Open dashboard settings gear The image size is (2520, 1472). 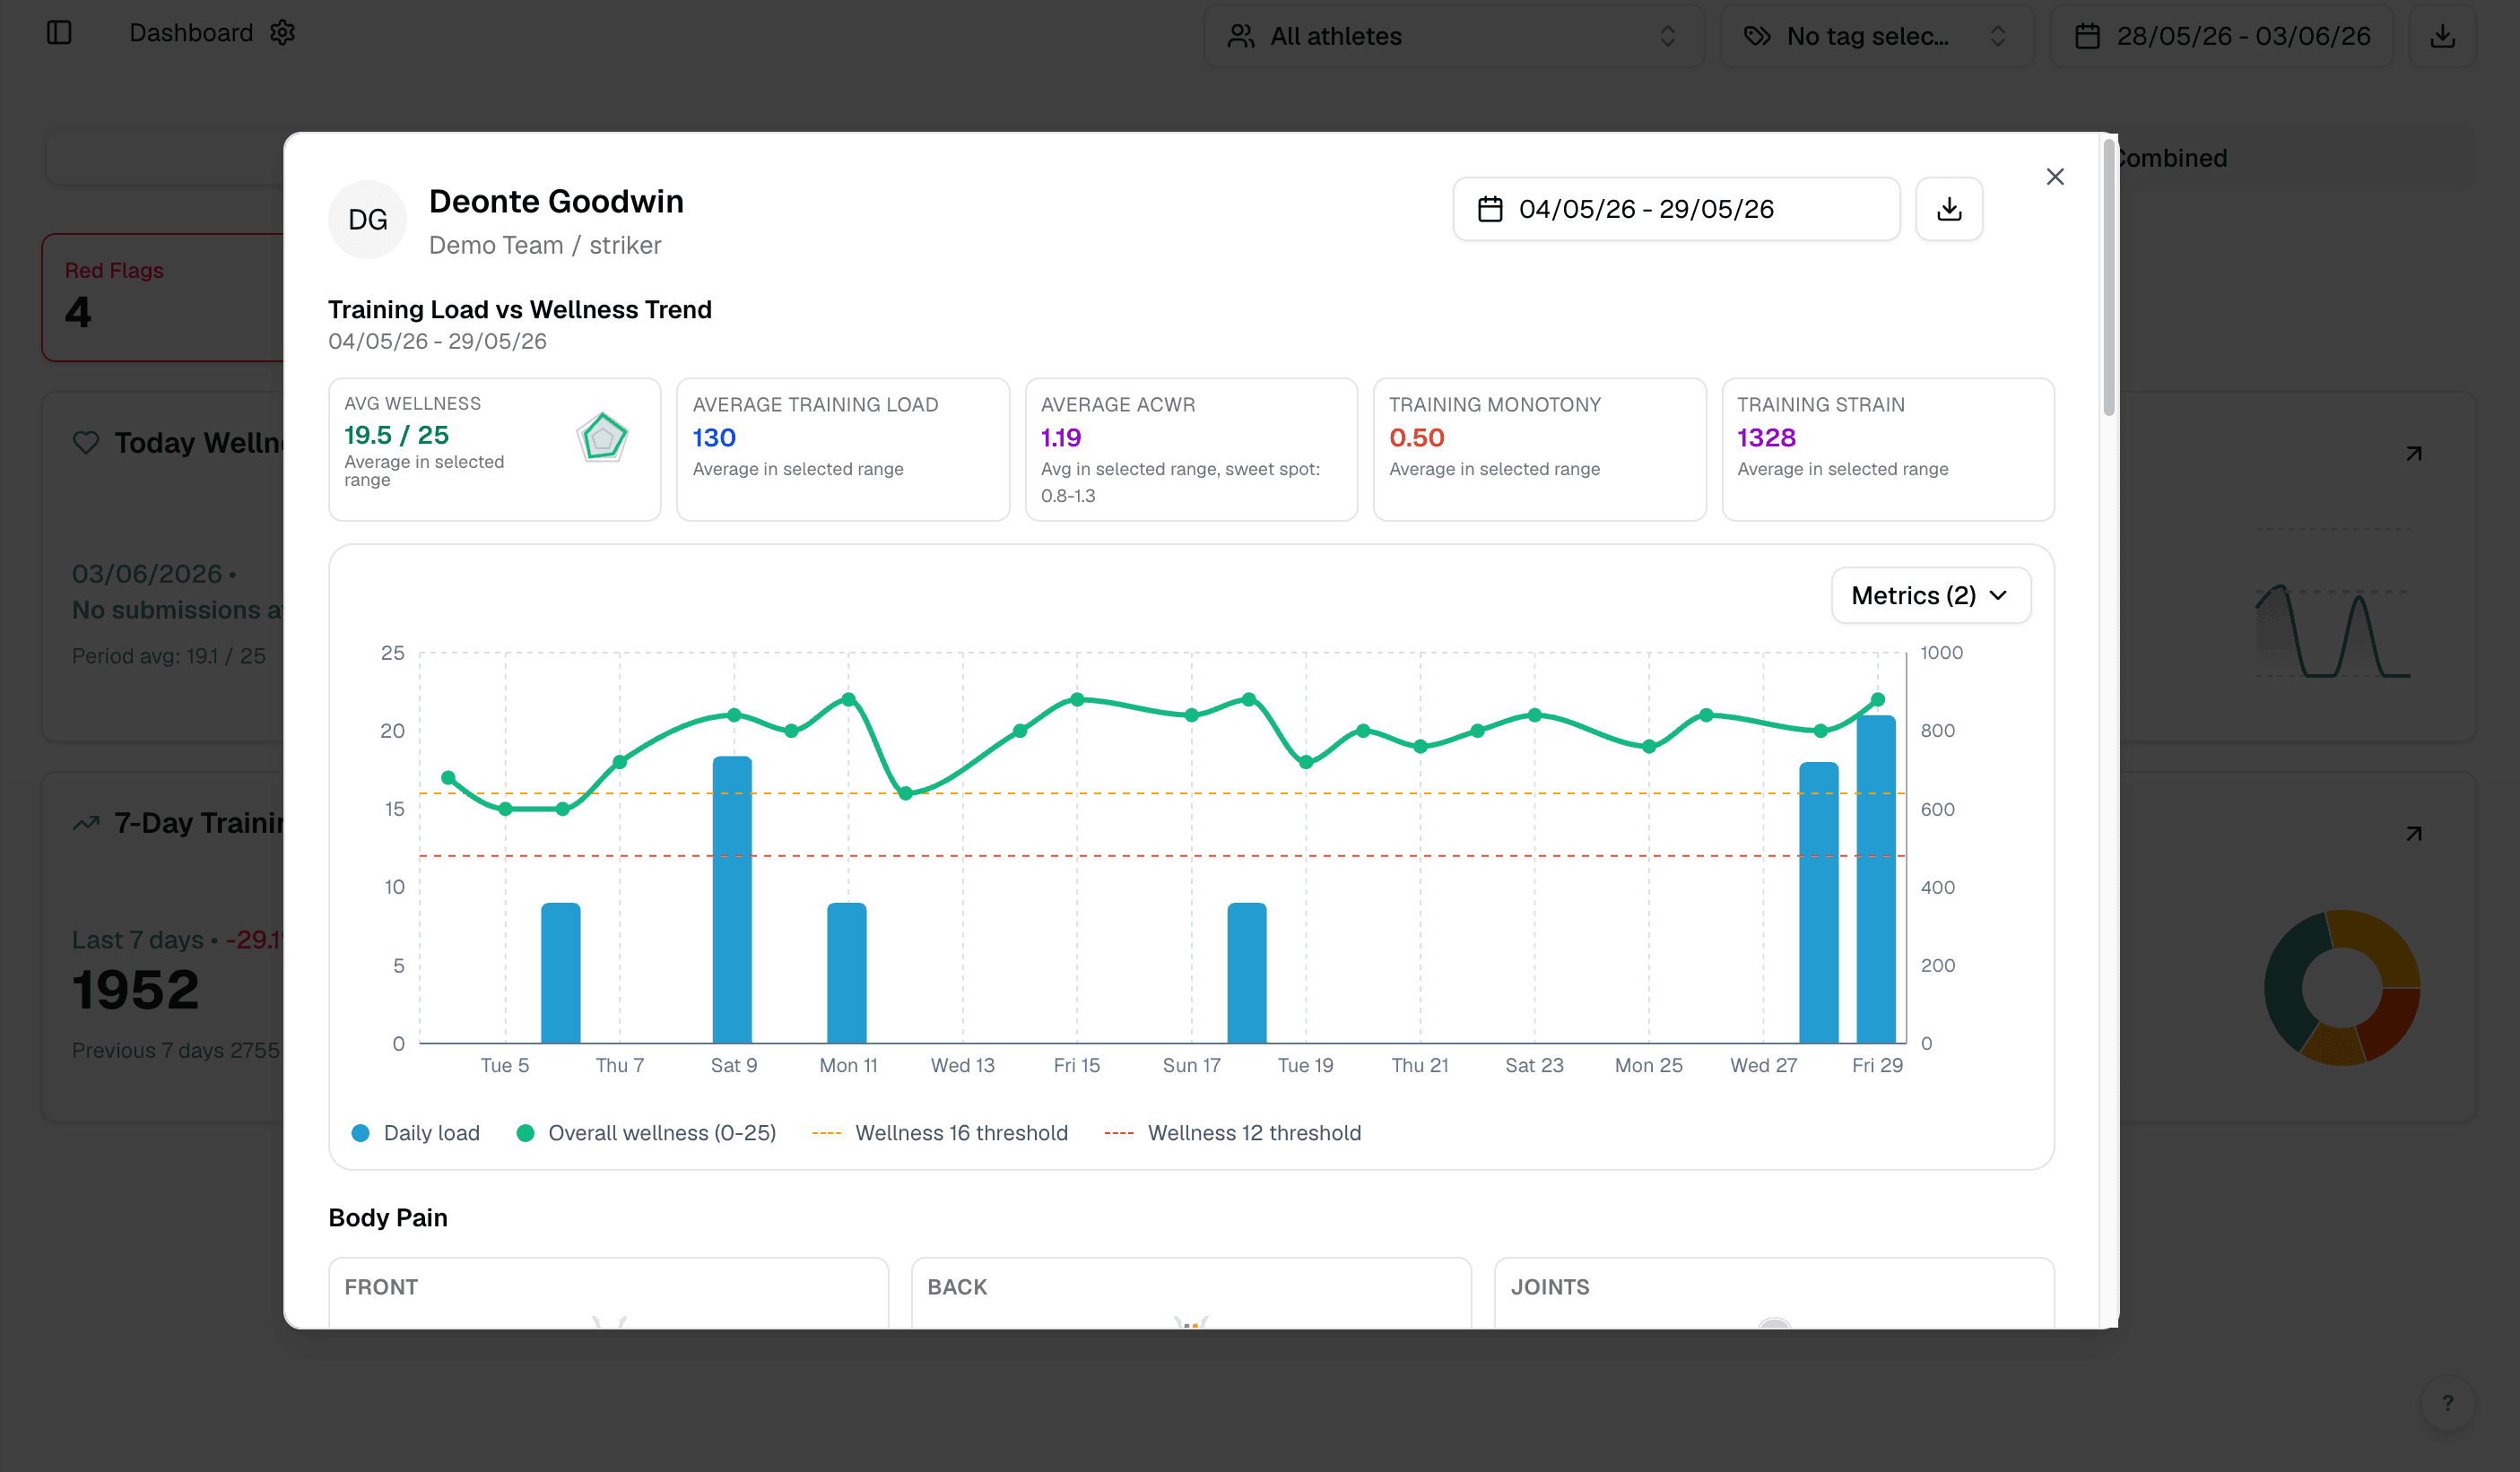[x=283, y=33]
